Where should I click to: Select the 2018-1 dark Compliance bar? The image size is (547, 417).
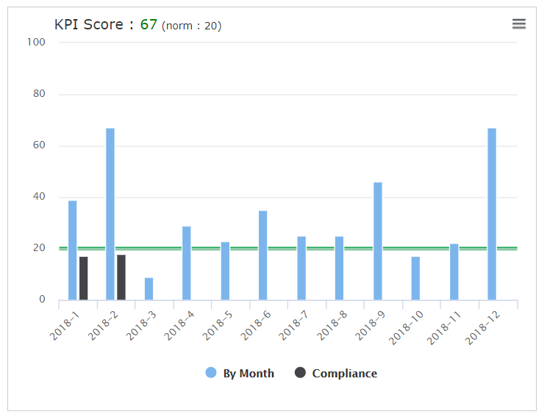(84, 278)
